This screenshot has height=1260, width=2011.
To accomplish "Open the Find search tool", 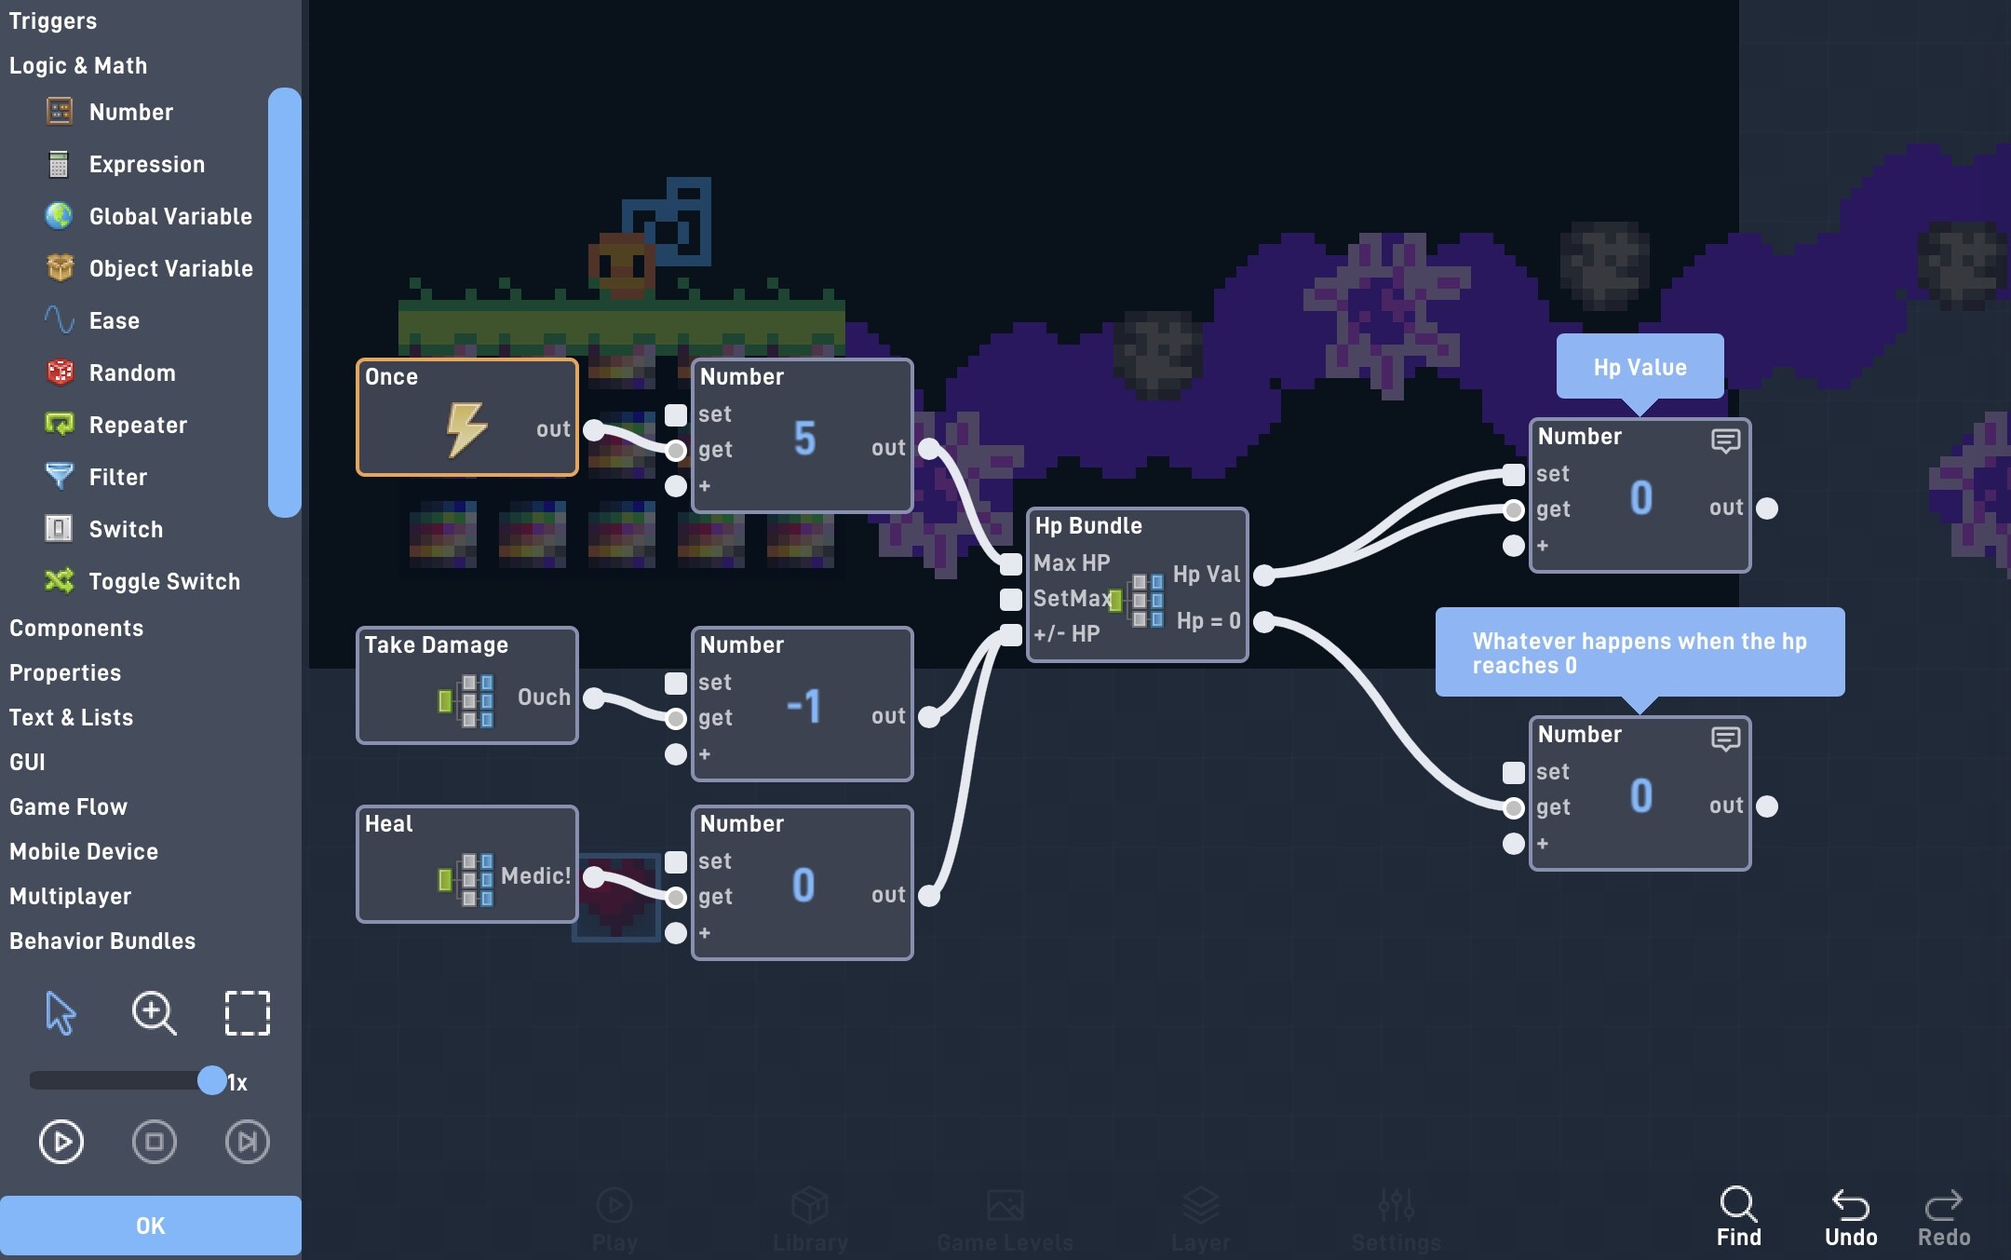I will (x=1739, y=1216).
